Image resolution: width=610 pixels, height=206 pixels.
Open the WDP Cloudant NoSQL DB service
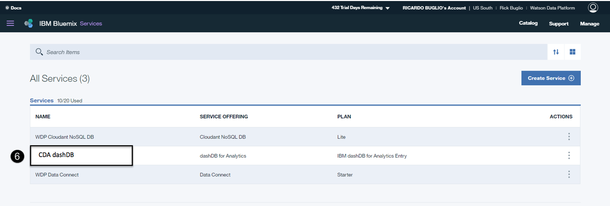(x=65, y=137)
